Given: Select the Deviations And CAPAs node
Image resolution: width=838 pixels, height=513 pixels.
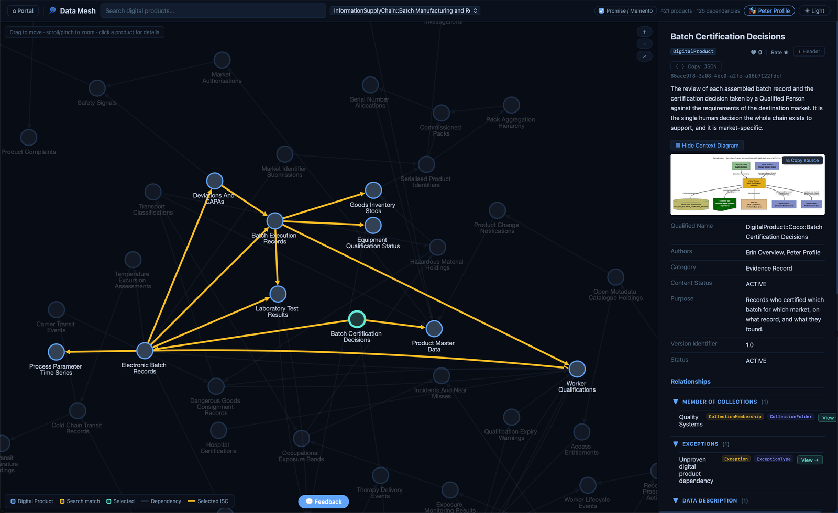Looking at the screenshot, I should tap(214, 181).
